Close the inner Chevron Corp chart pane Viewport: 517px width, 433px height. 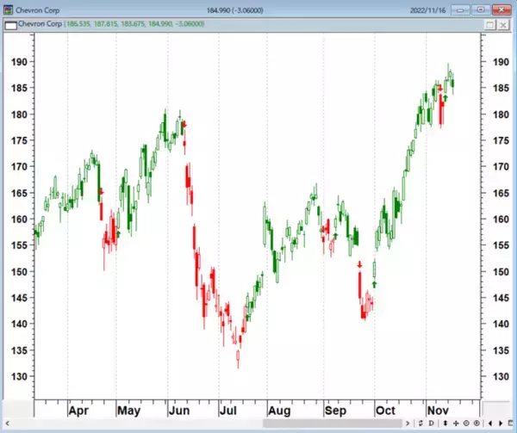tap(503, 25)
